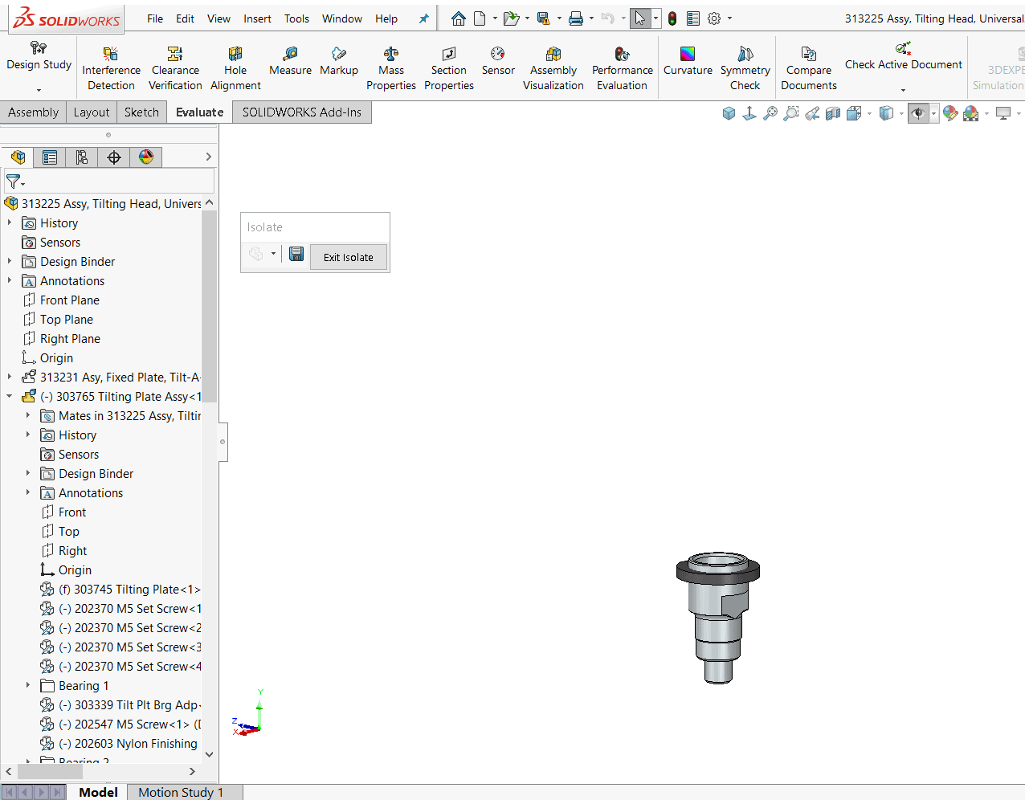Run Symmetry Check
Viewport: 1025px width, 800px height.
pos(745,68)
